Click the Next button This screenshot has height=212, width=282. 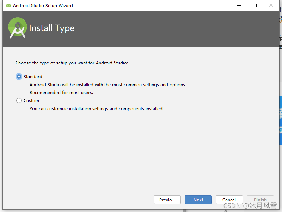point(198,200)
